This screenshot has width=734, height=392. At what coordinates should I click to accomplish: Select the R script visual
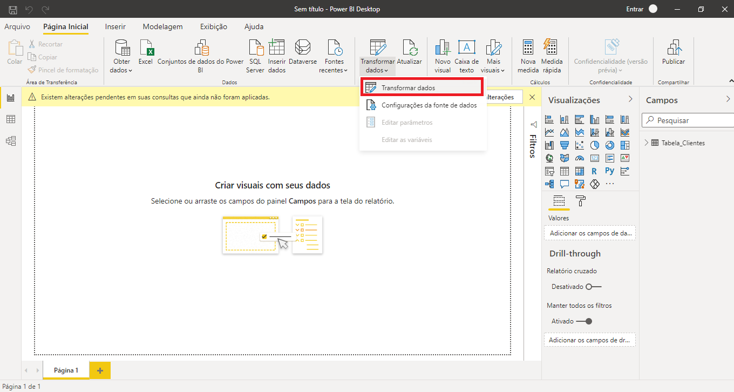[x=595, y=171]
